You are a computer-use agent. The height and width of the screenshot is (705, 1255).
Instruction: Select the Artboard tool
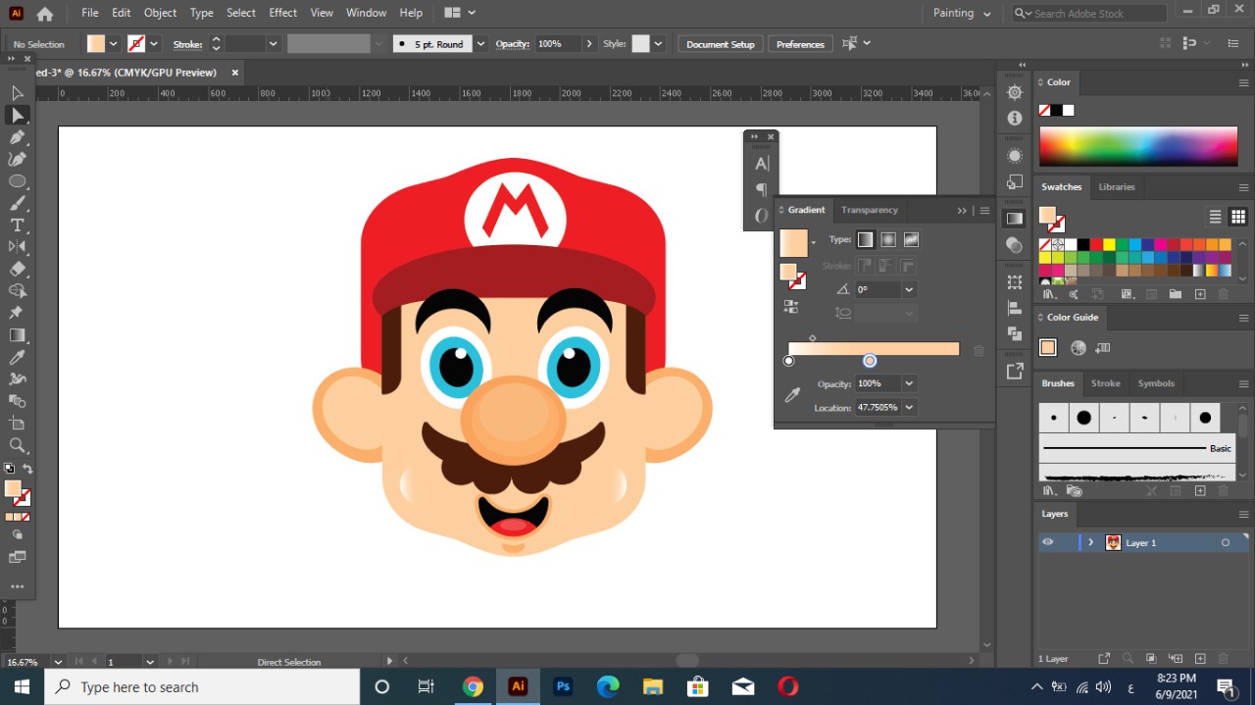click(17, 424)
